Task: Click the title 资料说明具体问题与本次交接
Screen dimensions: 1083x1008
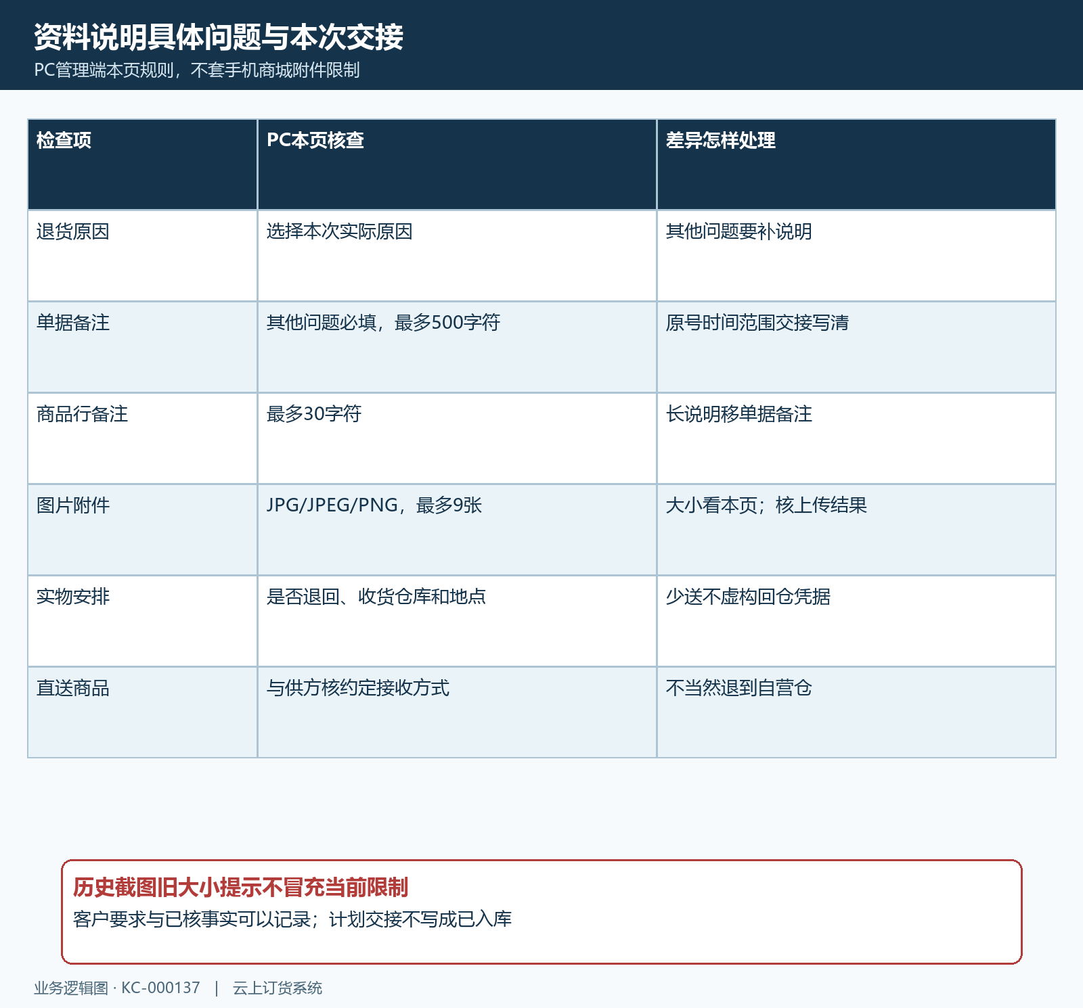Action: pos(219,37)
